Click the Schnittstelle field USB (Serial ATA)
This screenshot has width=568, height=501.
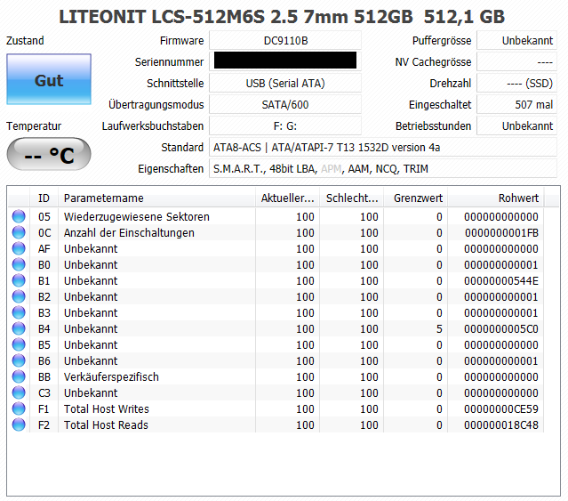[285, 83]
